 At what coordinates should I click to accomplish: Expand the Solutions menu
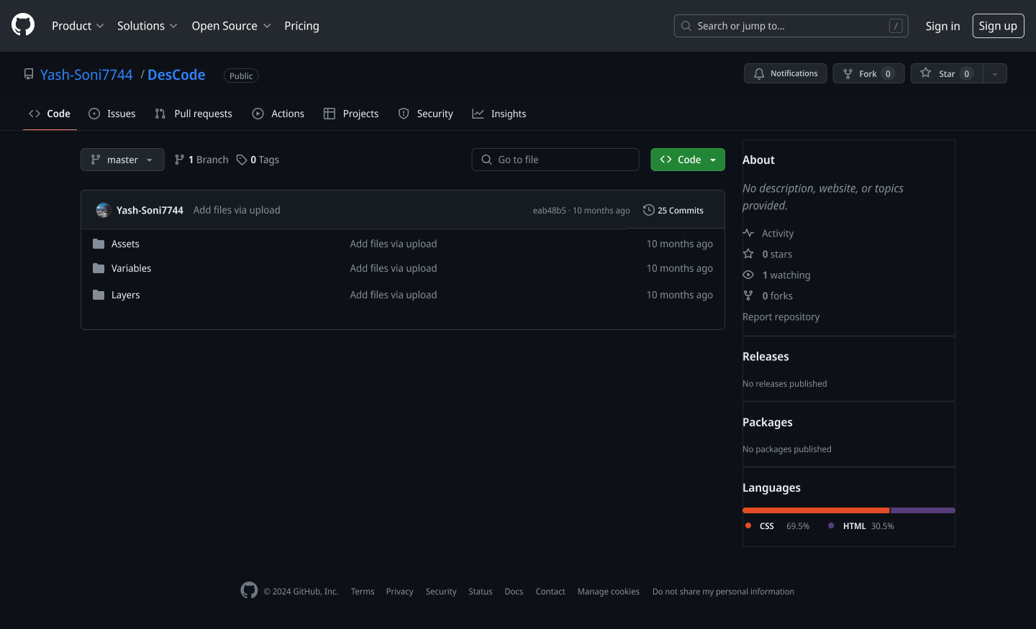tap(147, 26)
